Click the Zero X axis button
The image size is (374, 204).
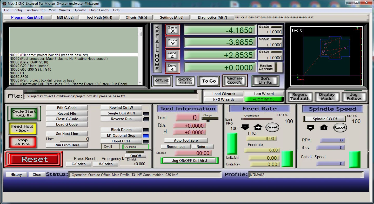click(172, 30)
